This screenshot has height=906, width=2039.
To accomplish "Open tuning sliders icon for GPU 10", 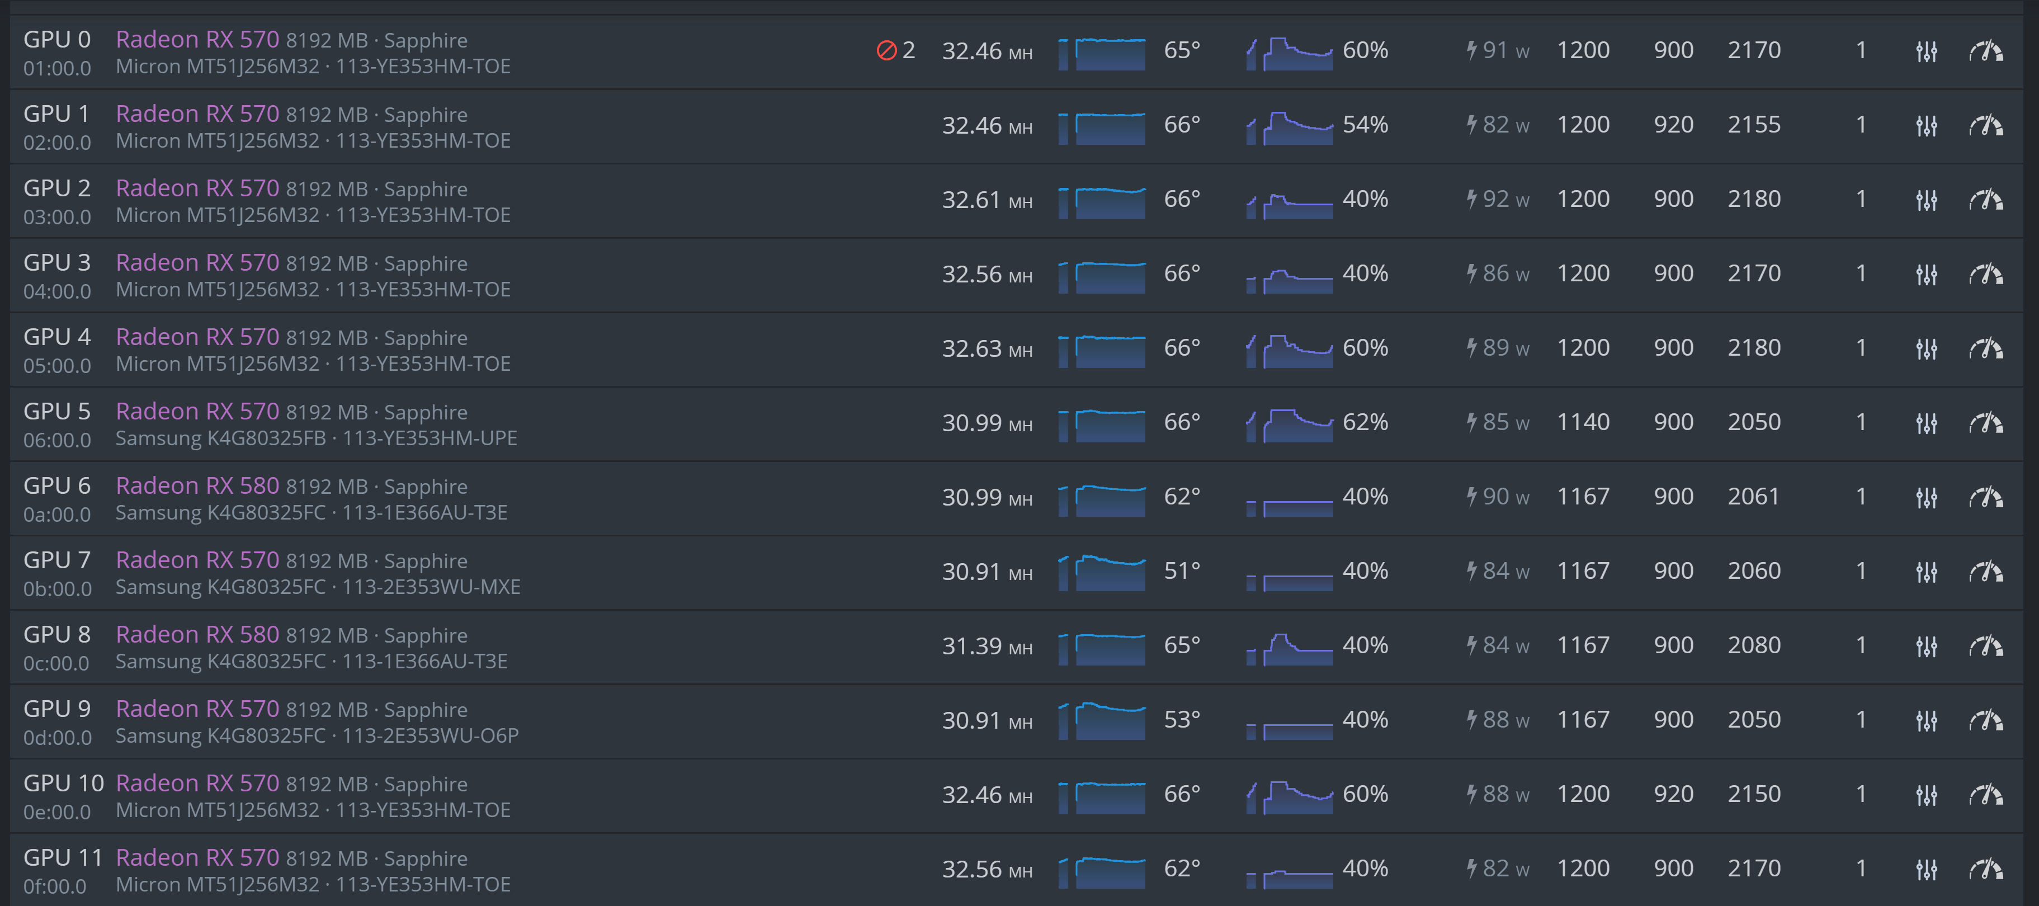I will (1926, 796).
